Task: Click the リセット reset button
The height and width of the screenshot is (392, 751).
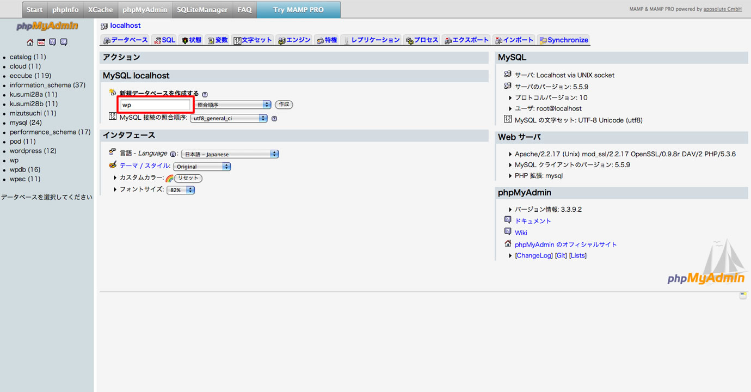Action: click(x=188, y=178)
